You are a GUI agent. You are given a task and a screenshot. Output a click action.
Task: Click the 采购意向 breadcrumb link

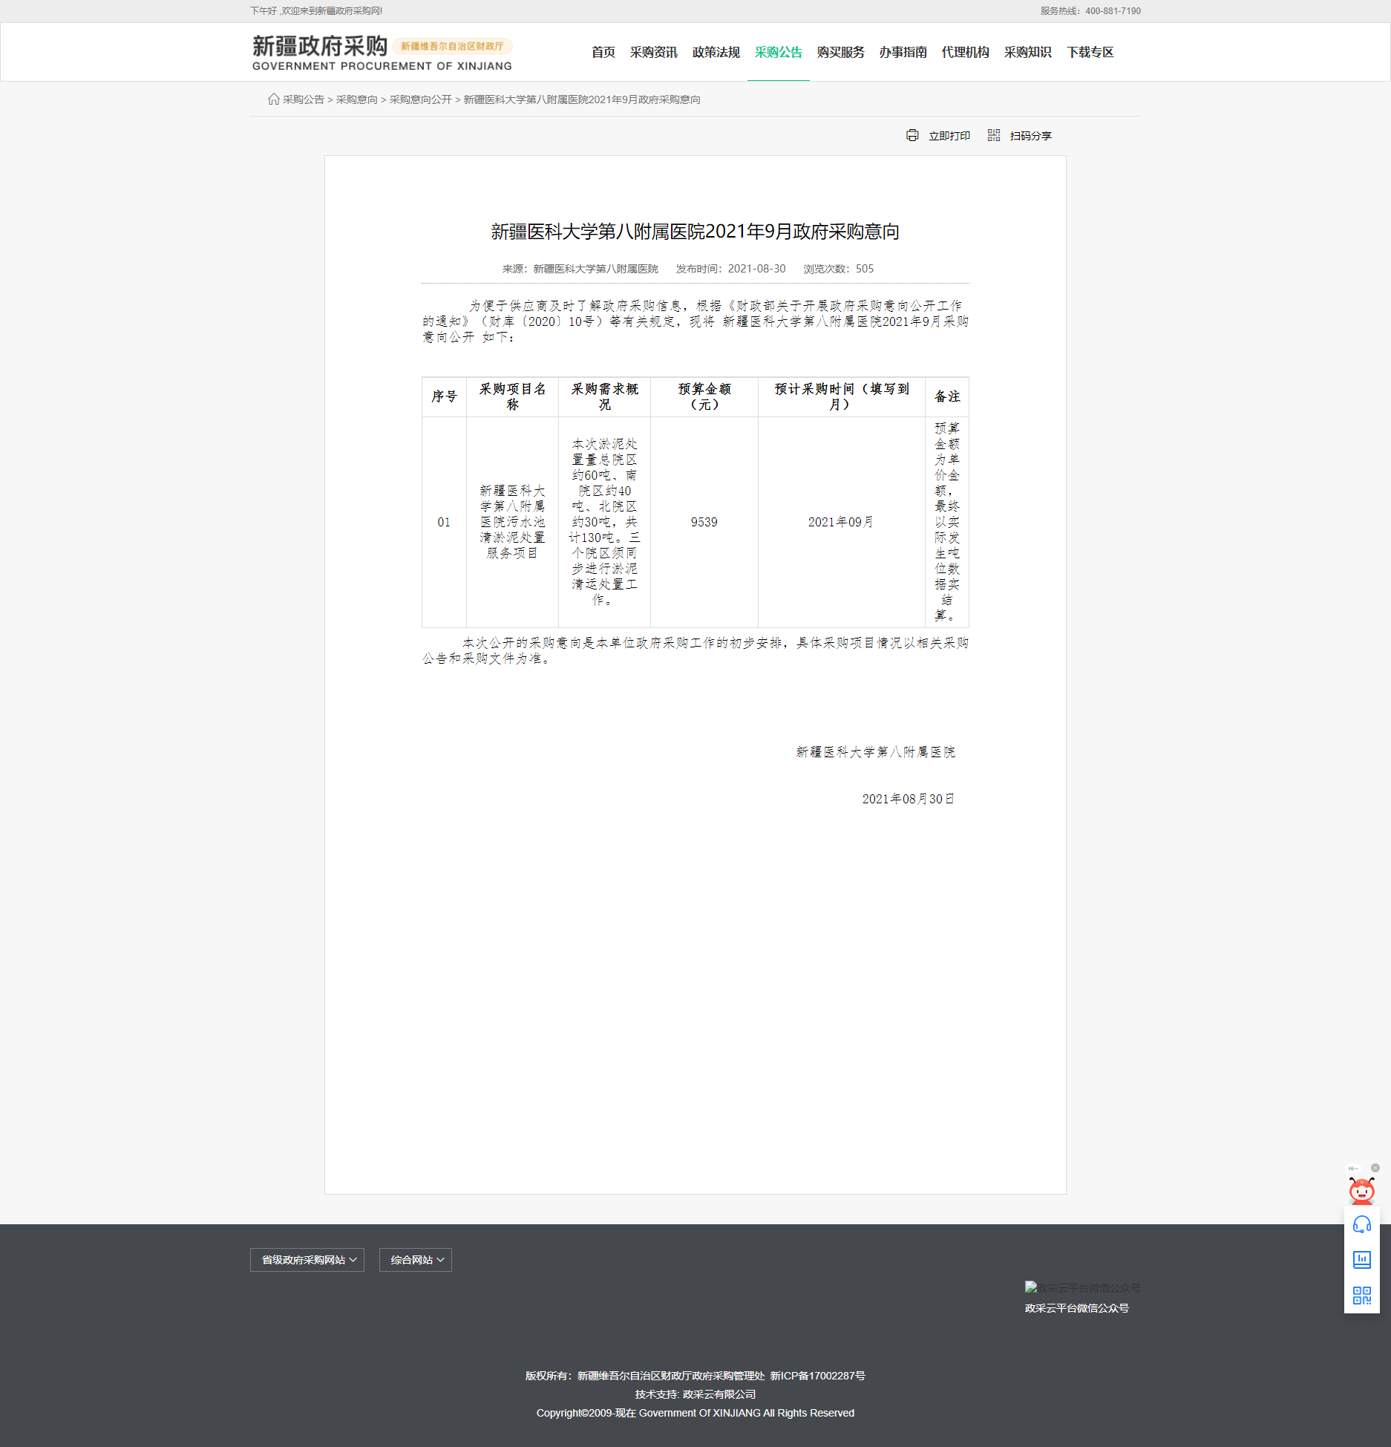coord(356,99)
